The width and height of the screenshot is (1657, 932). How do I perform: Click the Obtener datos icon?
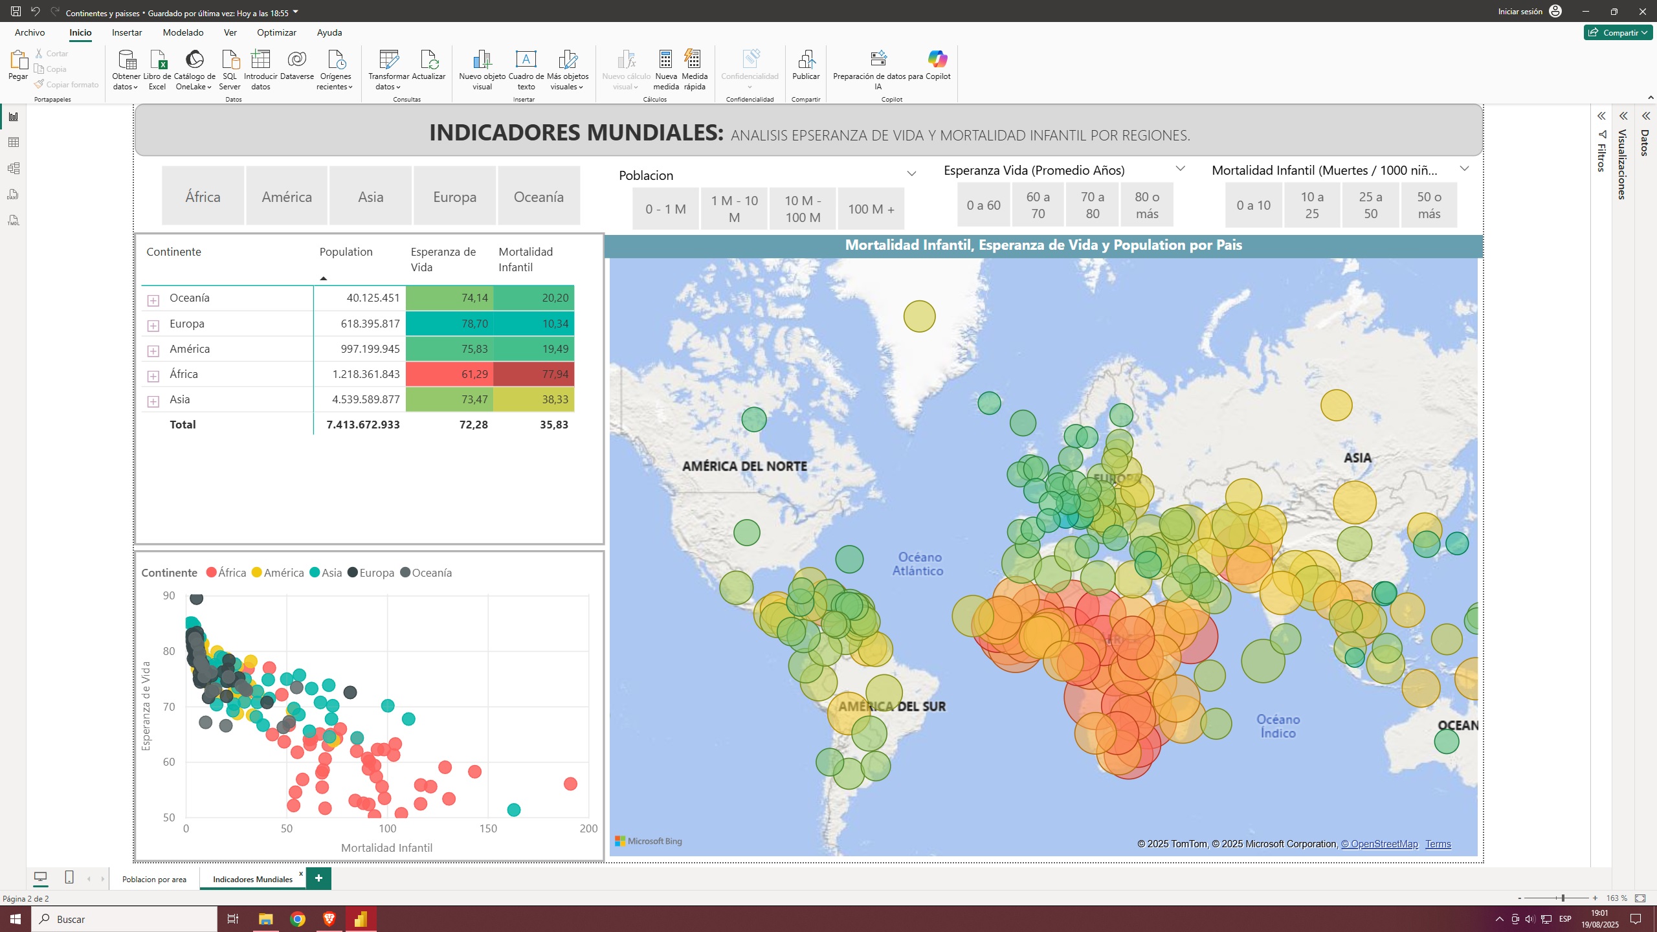click(126, 60)
